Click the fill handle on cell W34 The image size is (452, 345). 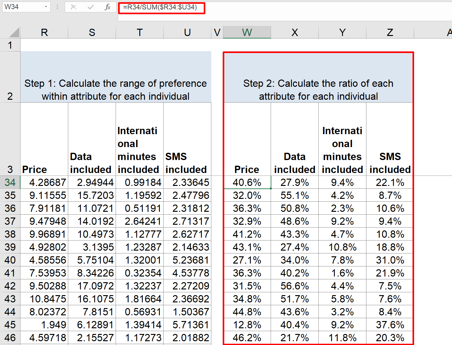tap(270, 188)
